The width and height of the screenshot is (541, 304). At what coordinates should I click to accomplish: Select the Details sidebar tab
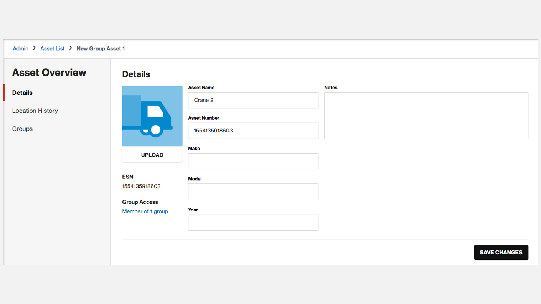[x=22, y=93]
